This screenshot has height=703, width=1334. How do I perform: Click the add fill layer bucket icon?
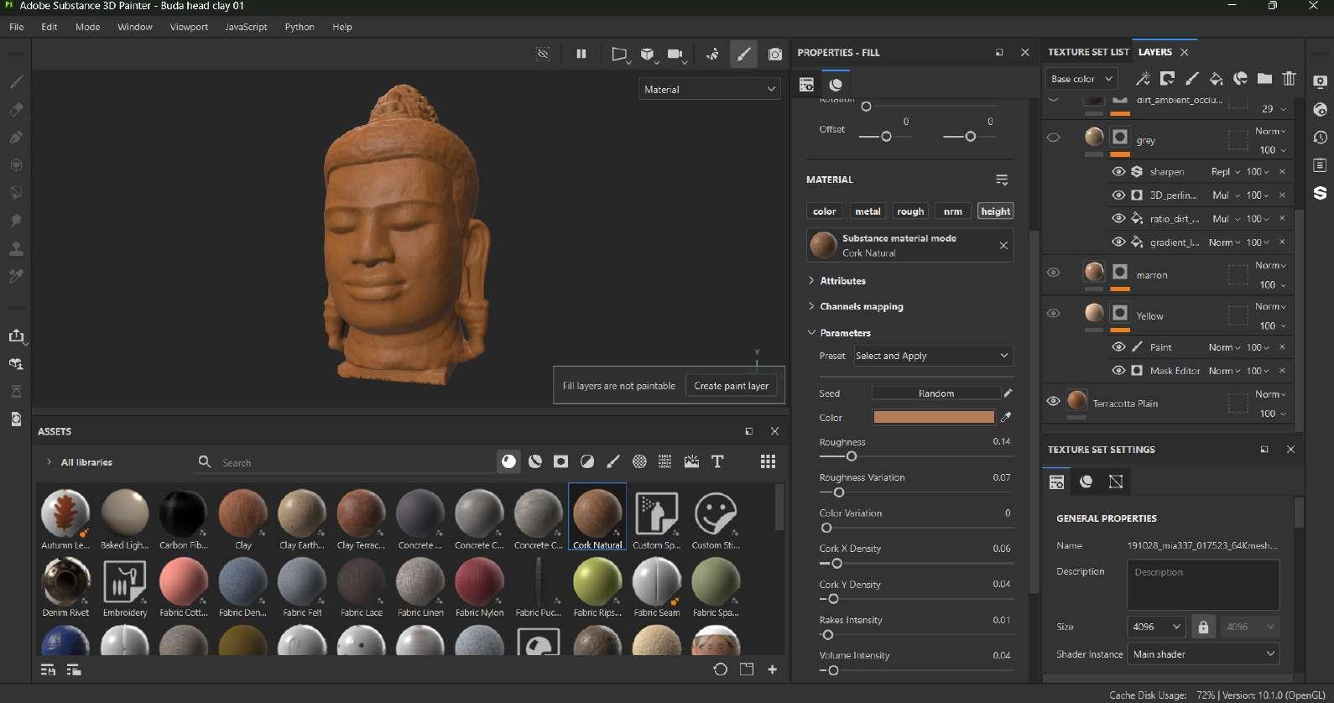coord(1216,79)
